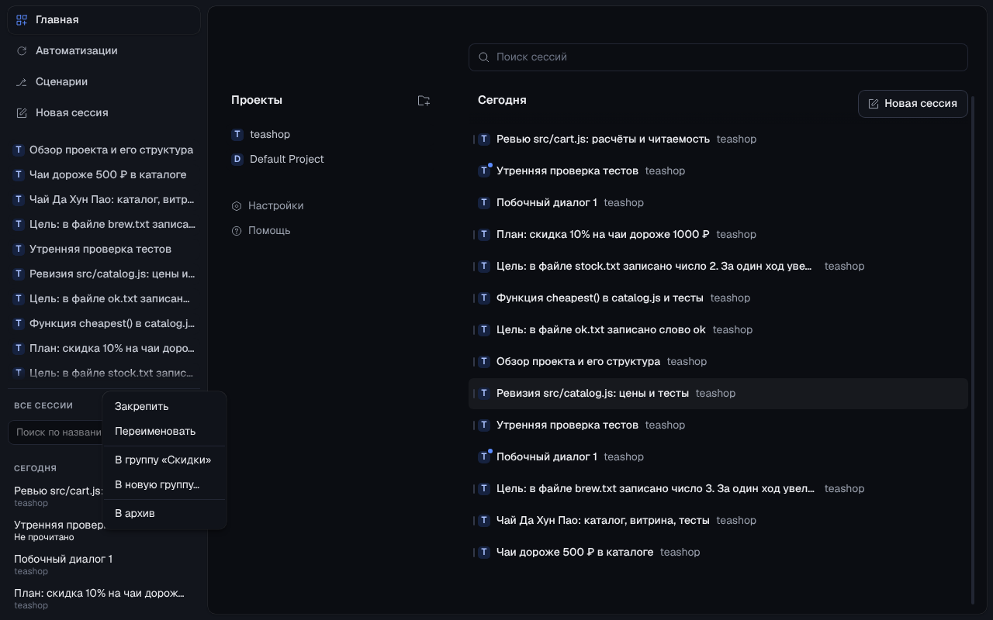Viewport: 993px width, 620px height.
Task: Open Функция cheapest() в catalog.js и тесты in main list
Action: [718, 298]
